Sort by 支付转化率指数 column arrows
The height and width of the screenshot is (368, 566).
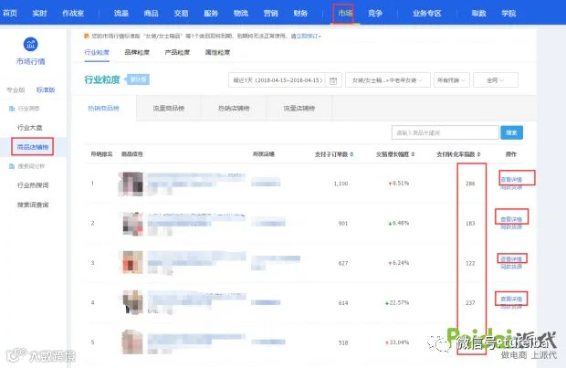point(478,154)
